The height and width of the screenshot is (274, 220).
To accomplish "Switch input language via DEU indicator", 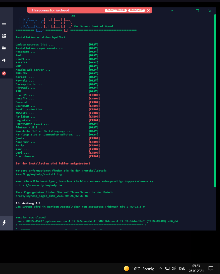I will pos(182,269).
